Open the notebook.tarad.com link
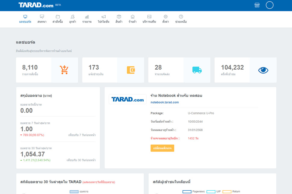Image resolution: width=292 pixels, height=194 pixels. tap(165, 102)
